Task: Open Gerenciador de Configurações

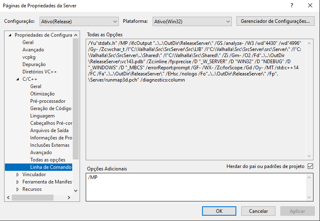Action: click(x=275, y=21)
